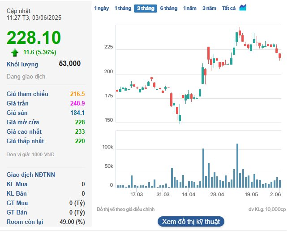Click the Giao dịch NĐTNN heading
Viewport: 292px width, 232px height.
click(x=31, y=175)
